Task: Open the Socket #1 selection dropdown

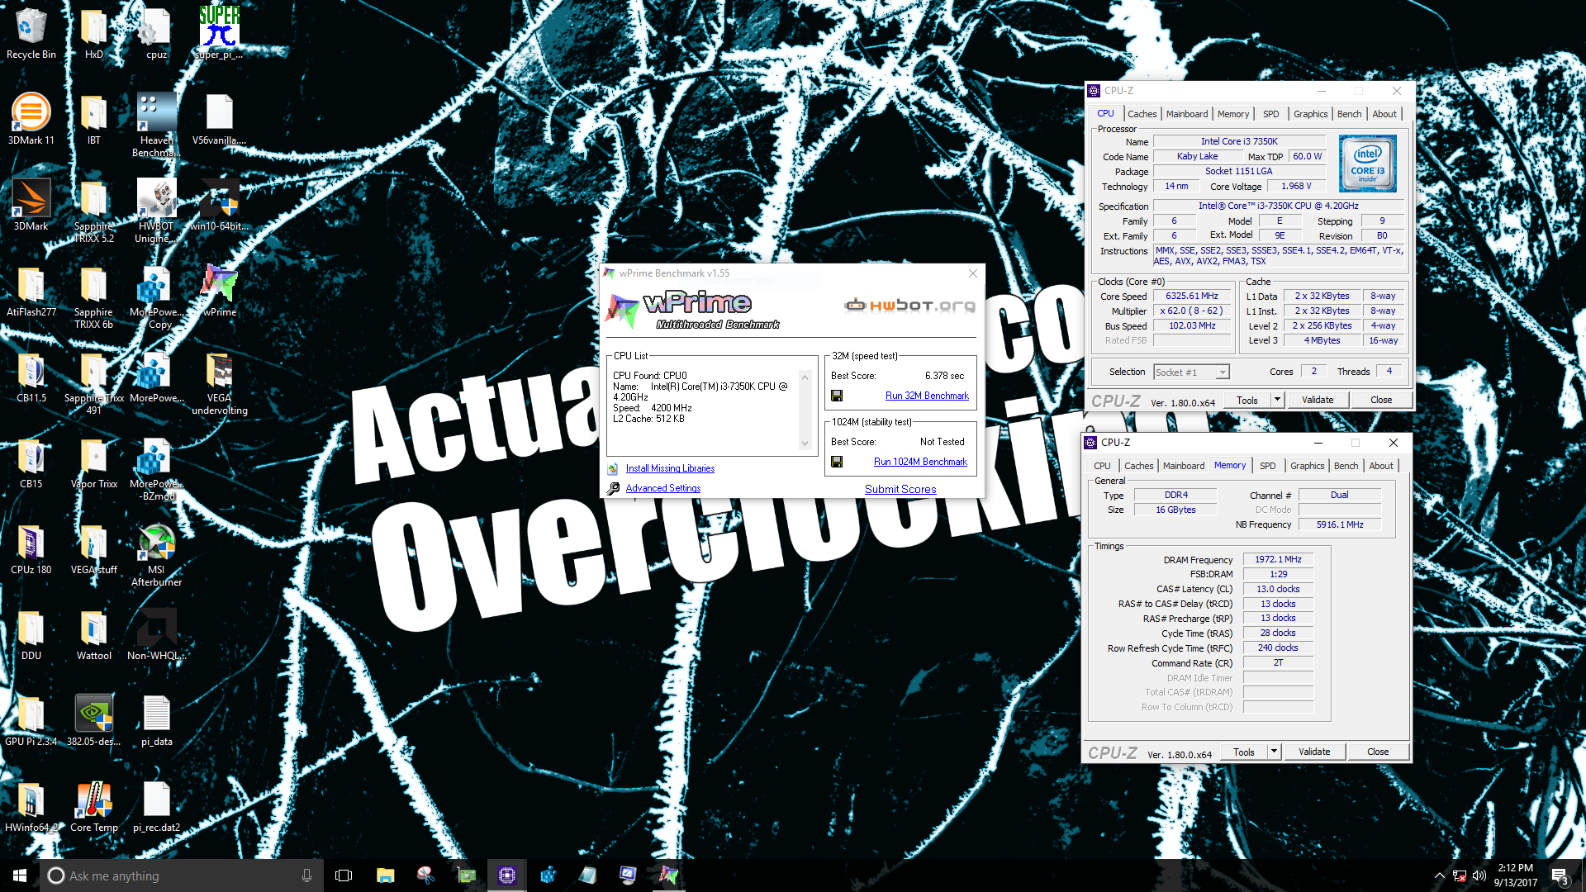Action: [x=1191, y=372]
